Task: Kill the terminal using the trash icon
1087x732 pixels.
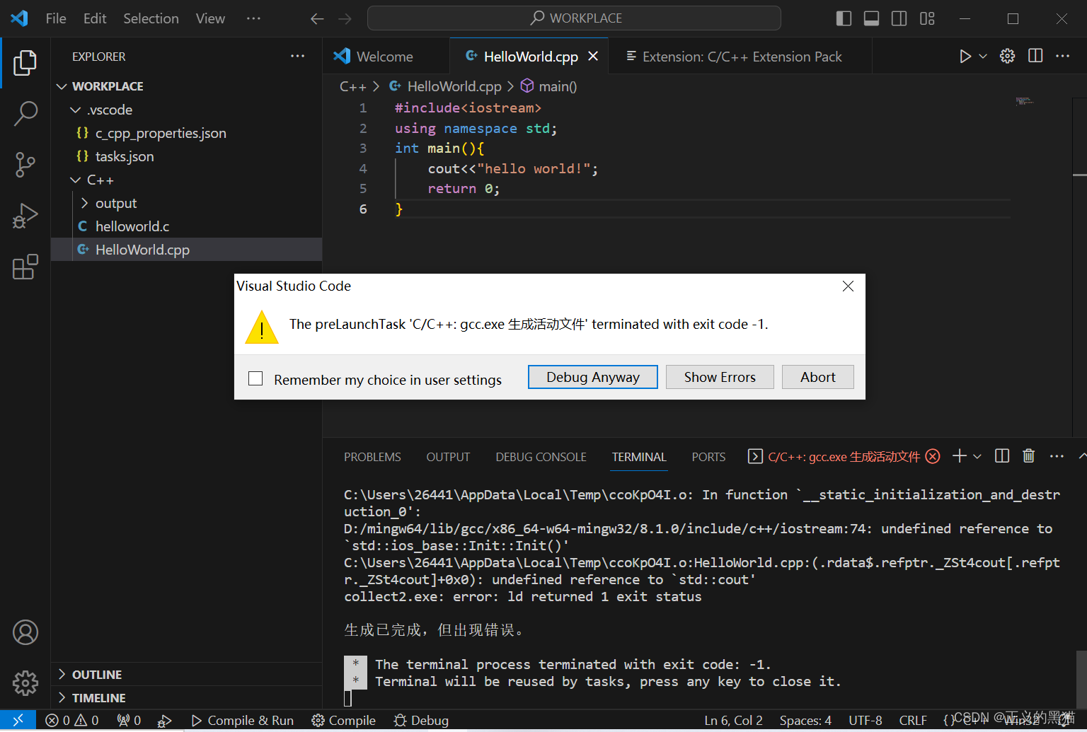Action: pos(1028,456)
